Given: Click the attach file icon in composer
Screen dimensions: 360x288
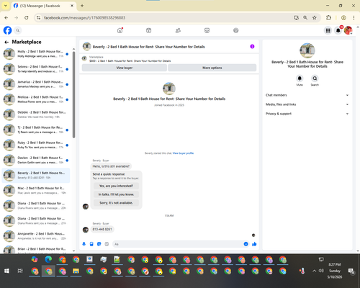Looking at the screenshot, I should pyautogui.click(x=91, y=244).
